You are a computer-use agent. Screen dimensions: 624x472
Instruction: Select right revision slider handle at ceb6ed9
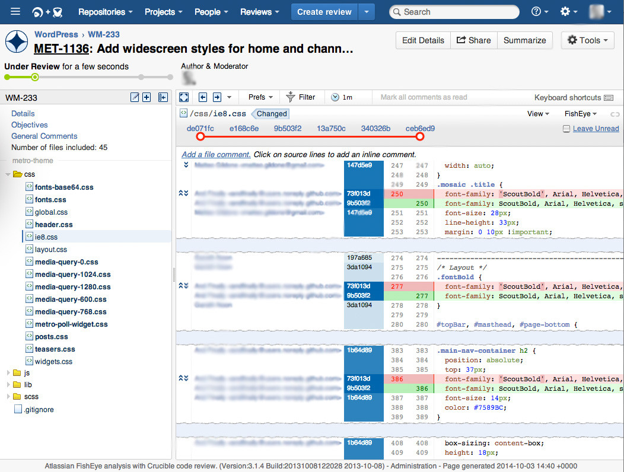coord(420,136)
